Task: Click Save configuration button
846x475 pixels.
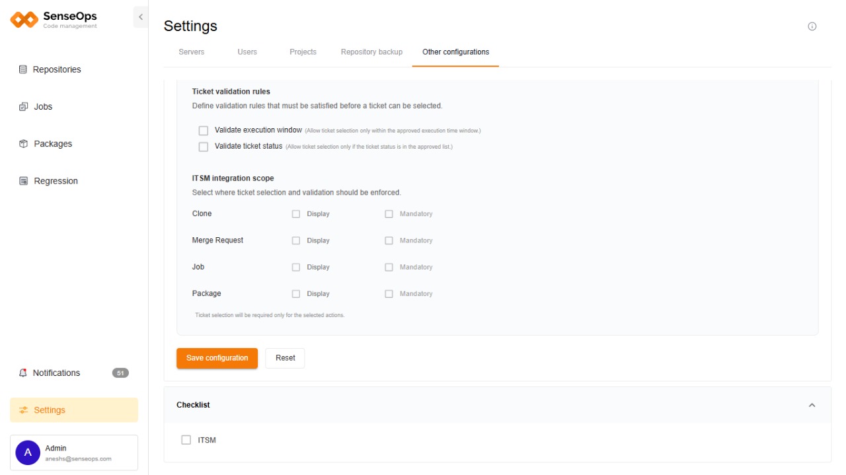Action: tap(217, 358)
